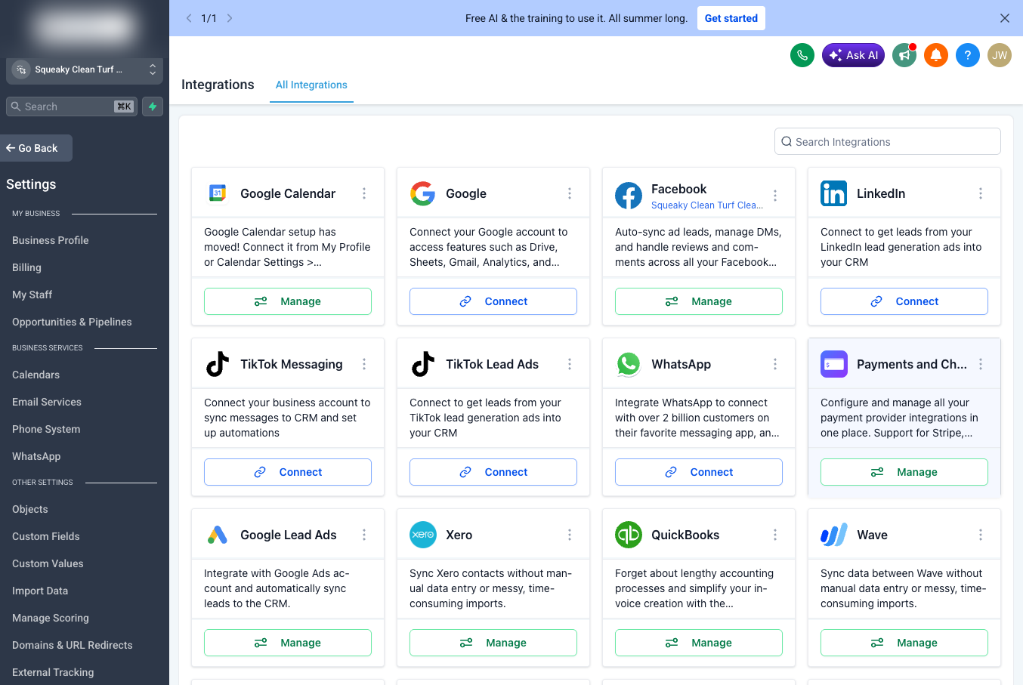This screenshot has width=1023, height=685.
Task: Open Google Lead Ads three-dot menu
Action: pyautogui.click(x=364, y=535)
